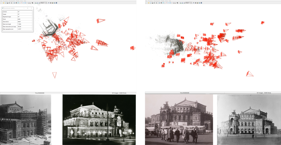281x145 pixels.
Task: Expand the Model selector dropdown in left window
Action: point(44,3)
